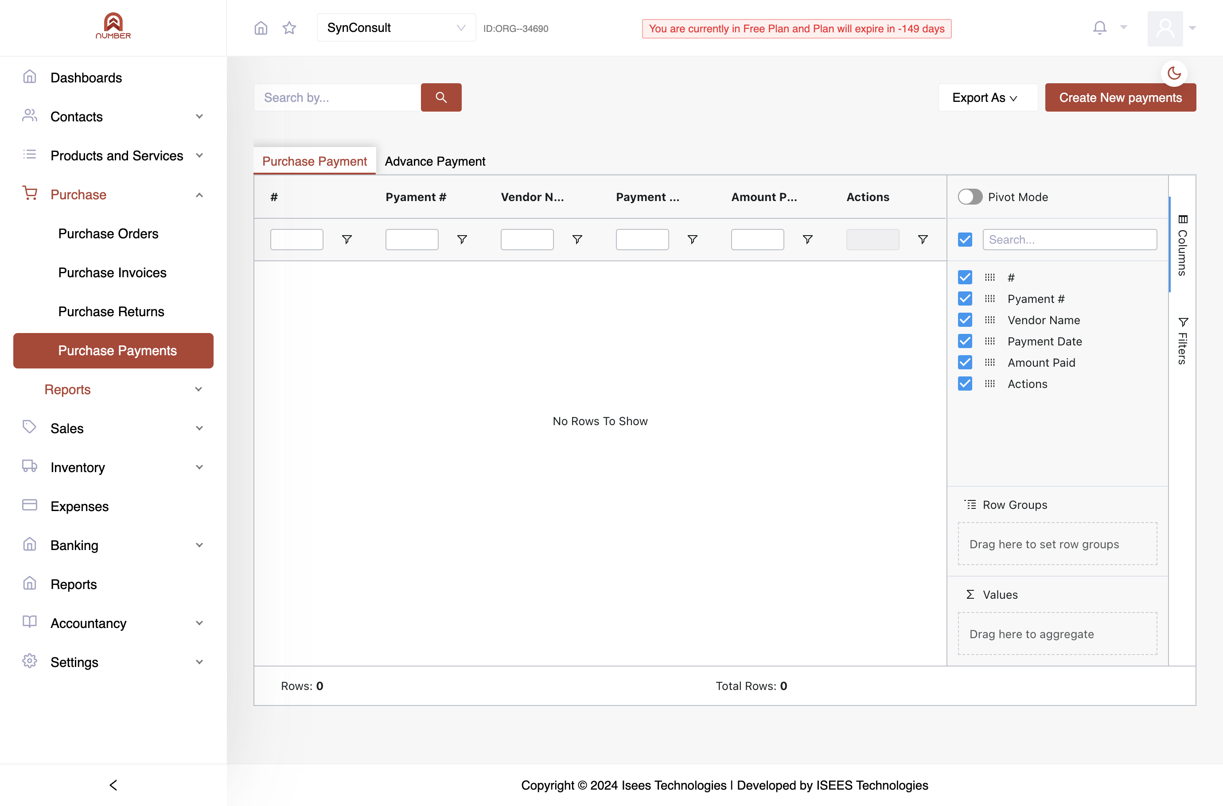Toggle dark mode with the moon icon
The image size is (1223, 806).
coord(1174,73)
